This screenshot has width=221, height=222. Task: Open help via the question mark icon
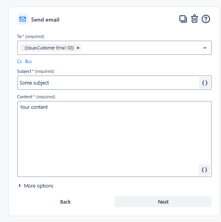point(206,19)
